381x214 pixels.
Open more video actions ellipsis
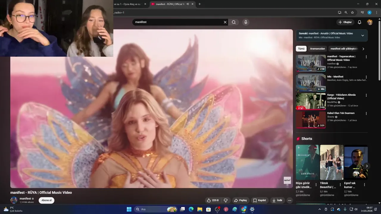tap(289, 200)
